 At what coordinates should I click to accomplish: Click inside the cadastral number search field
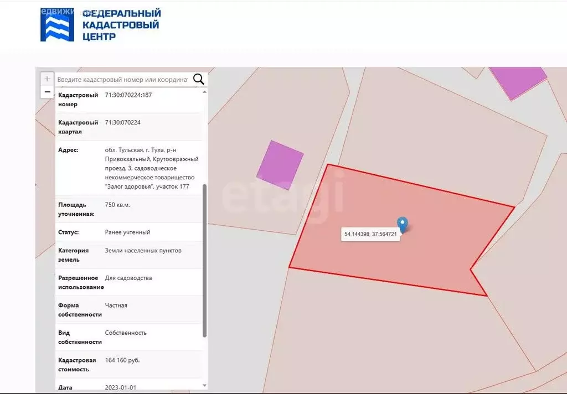pos(122,79)
